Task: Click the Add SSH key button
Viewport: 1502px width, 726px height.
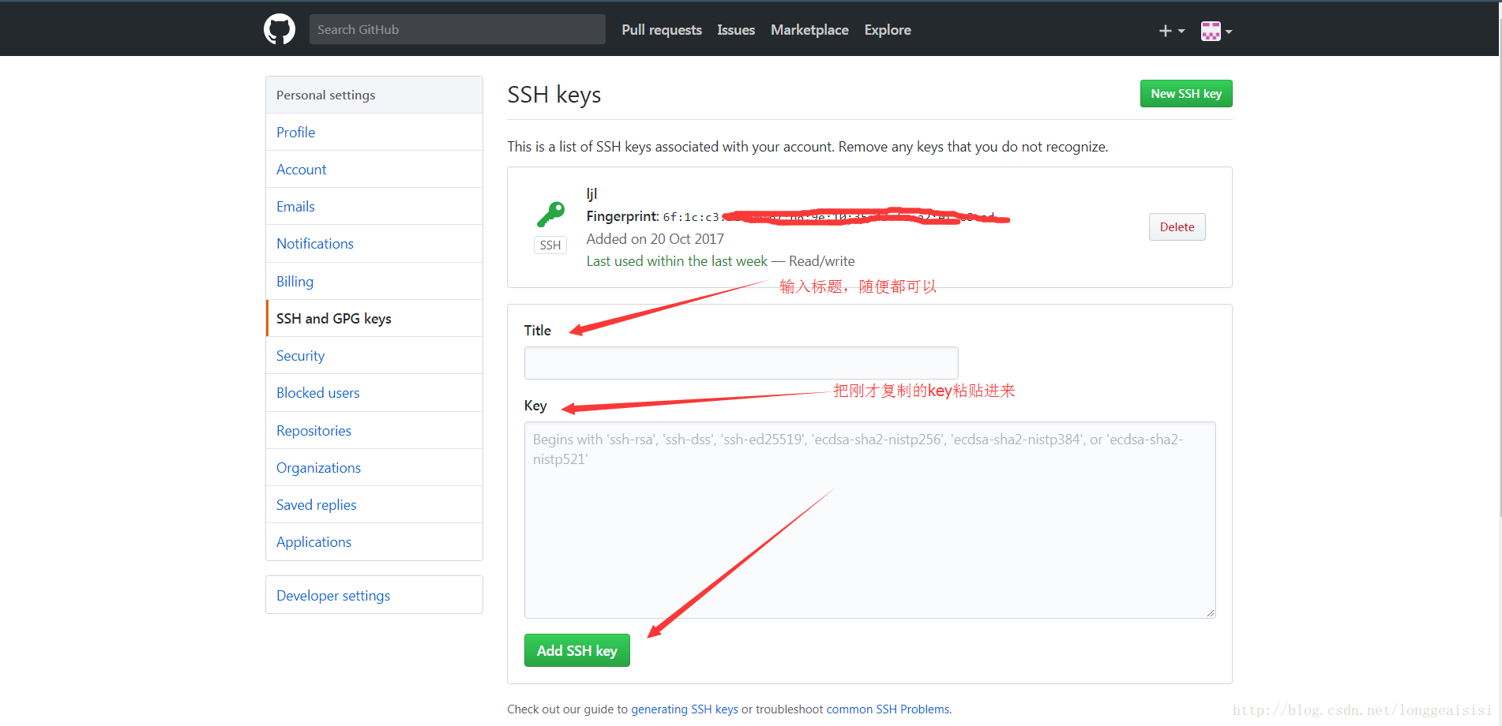Action: tap(577, 650)
